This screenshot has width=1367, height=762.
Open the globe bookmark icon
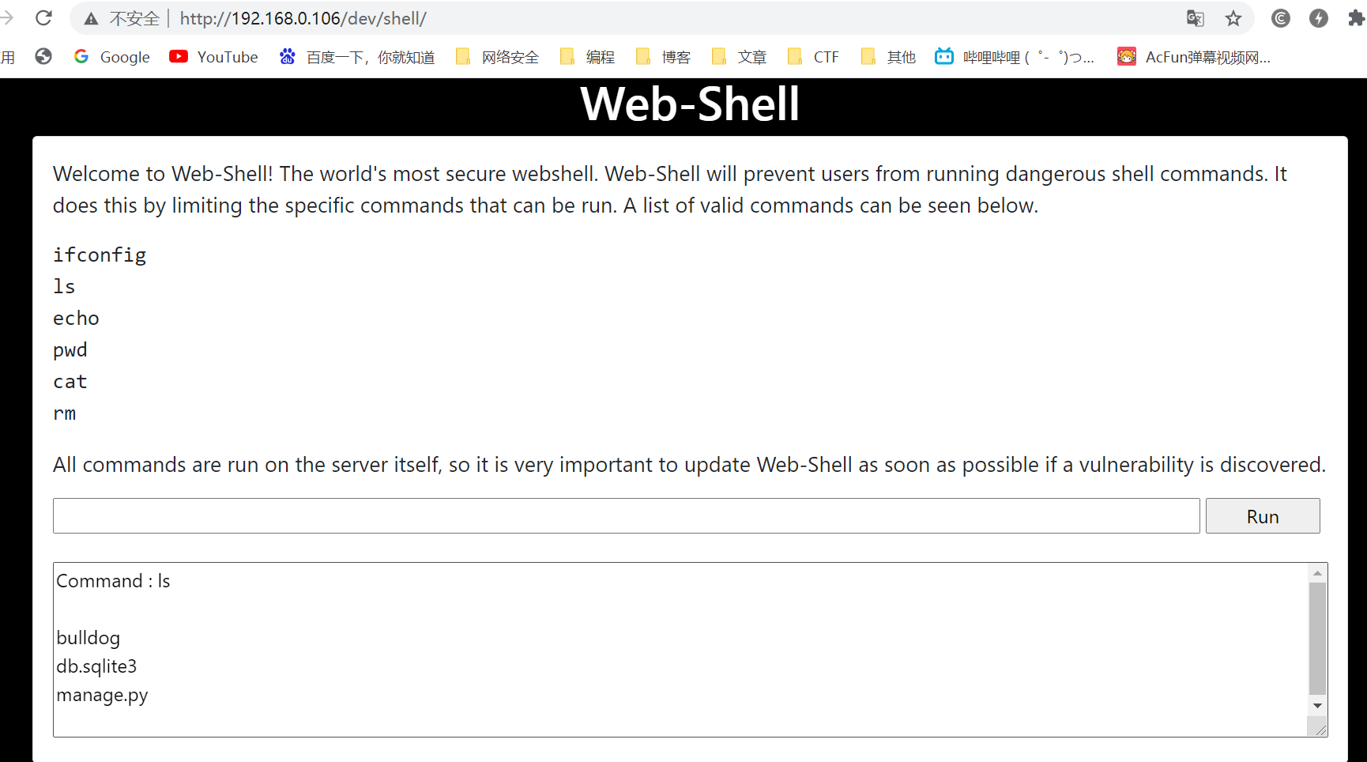pyautogui.click(x=43, y=56)
